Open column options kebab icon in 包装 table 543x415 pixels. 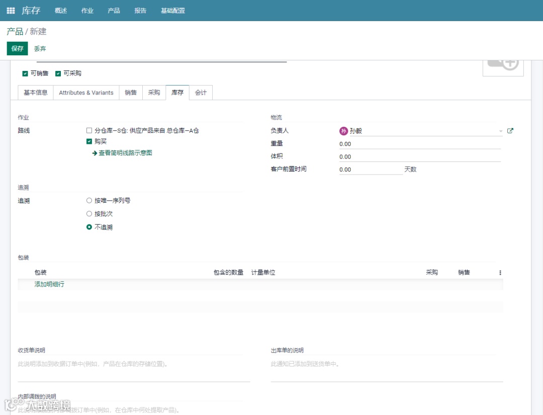click(x=500, y=273)
